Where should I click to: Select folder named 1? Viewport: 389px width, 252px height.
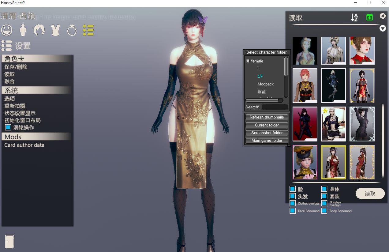point(259,69)
